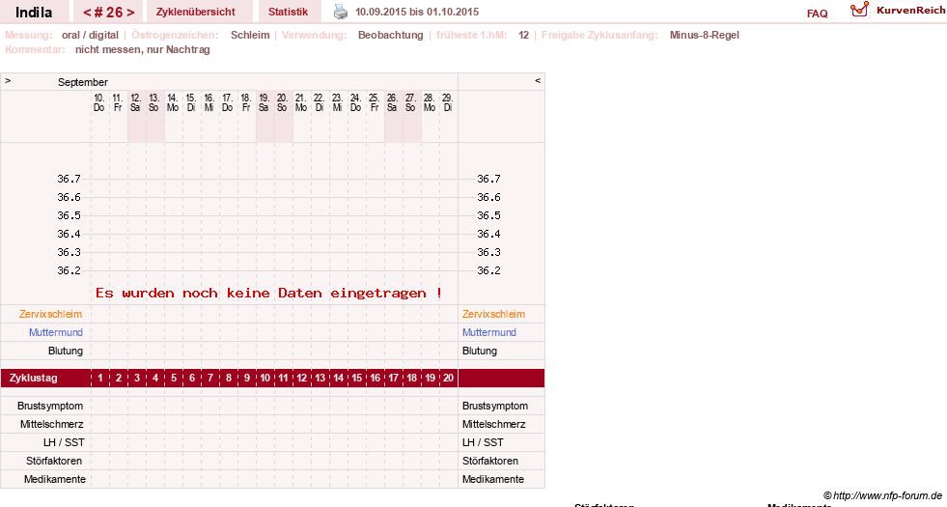Click the date column 24. Do

coord(356,102)
